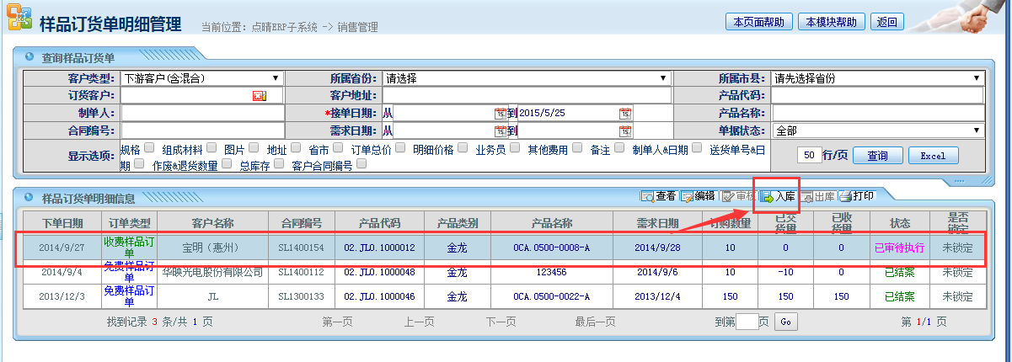Open calendar icon for 接单日期 start date
The height and width of the screenshot is (362, 1012).
point(500,114)
